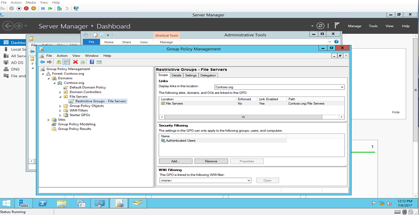Click the Add... button under Security Filtering
This screenshot has width=419, height=215.
pos(176,161)
